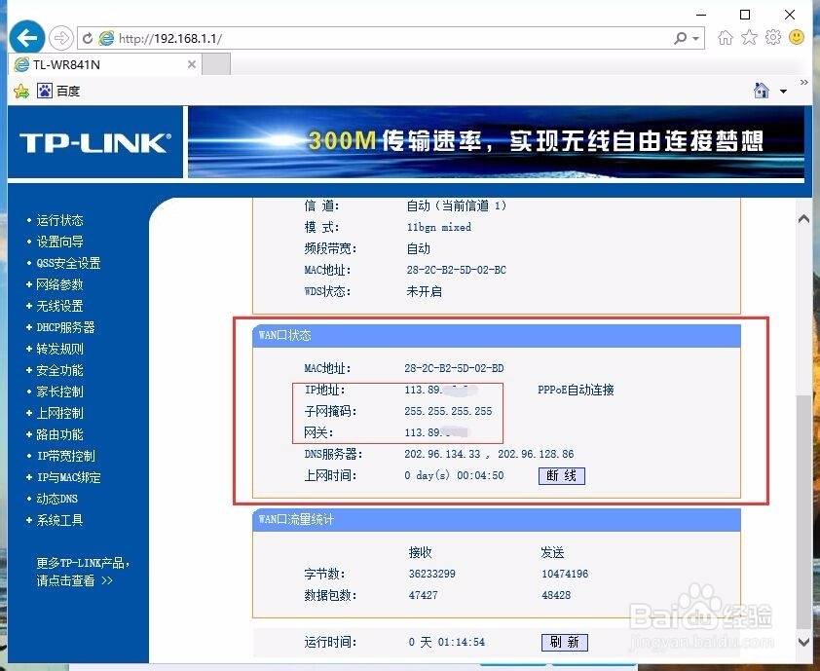The width and height of the screenshot is (820, 671).
Task: Click the Favorites star icon at top right
Action: point(748,36)
